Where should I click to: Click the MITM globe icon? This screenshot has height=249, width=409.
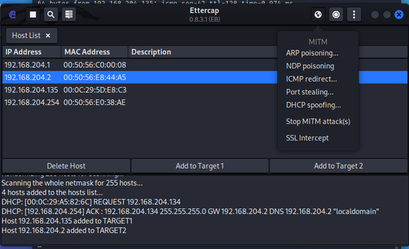click(318, 14)
